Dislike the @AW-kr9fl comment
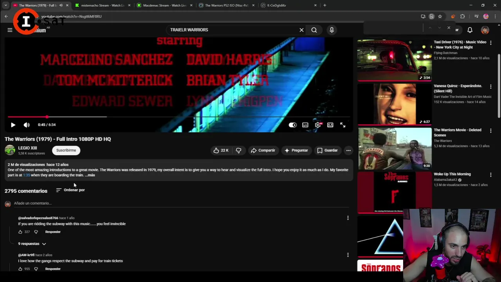Viewport: 501px width, 282px height. coord(36,269)
